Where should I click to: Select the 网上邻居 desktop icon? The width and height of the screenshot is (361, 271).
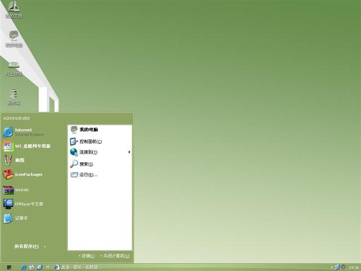coord(14,68)
